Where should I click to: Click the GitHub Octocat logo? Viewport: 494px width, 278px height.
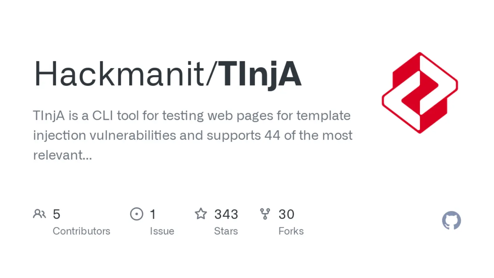click(x=451, y=221)
